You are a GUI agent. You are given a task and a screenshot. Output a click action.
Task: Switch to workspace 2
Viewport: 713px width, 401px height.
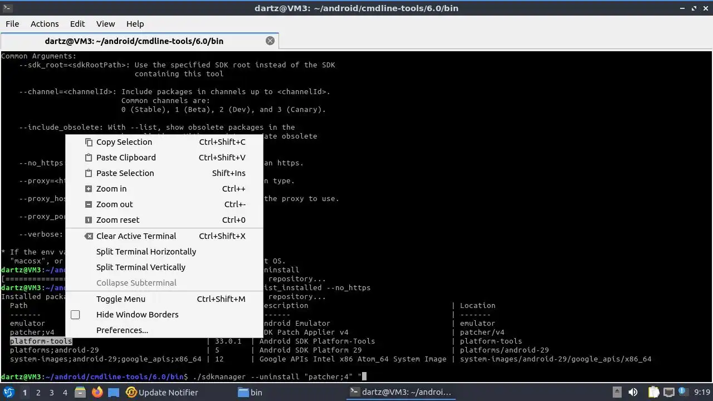(38, 393)
